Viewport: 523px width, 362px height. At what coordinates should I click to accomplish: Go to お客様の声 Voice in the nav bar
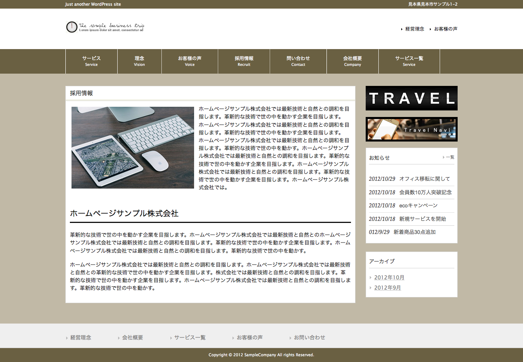point(190,61)
